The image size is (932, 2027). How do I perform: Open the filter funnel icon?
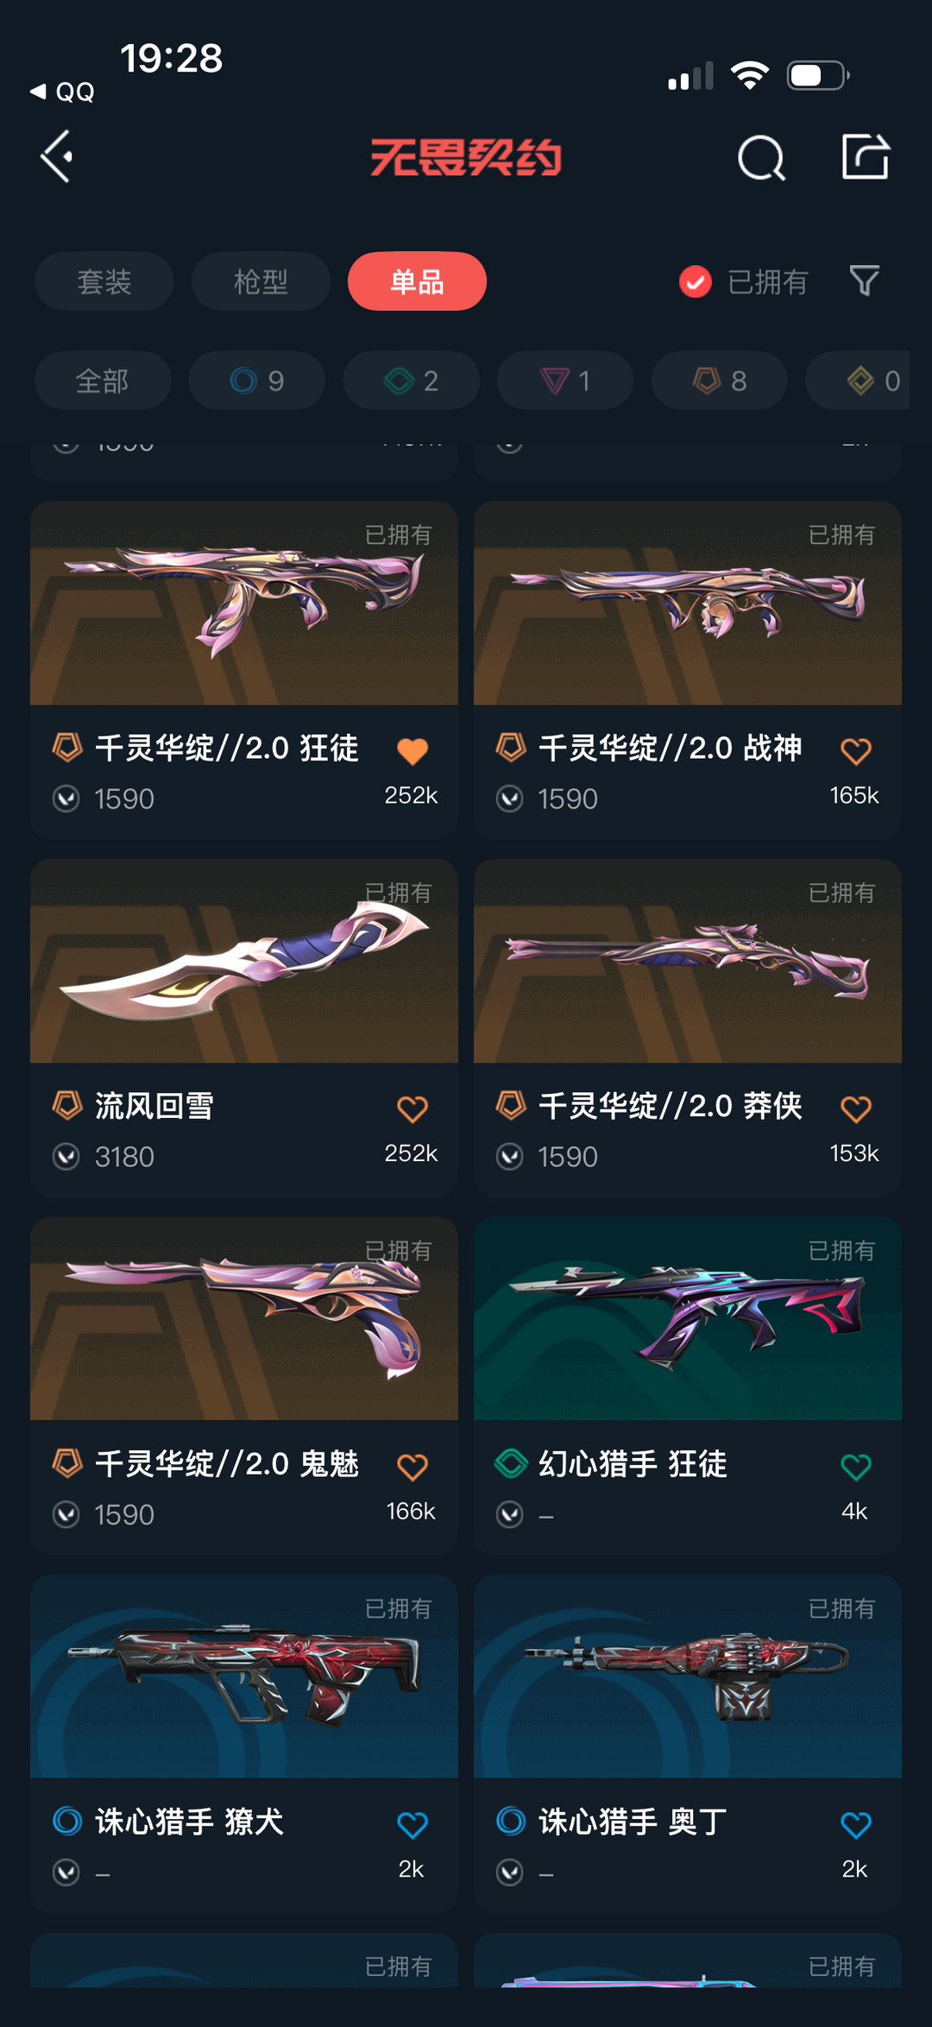point(864,281)
